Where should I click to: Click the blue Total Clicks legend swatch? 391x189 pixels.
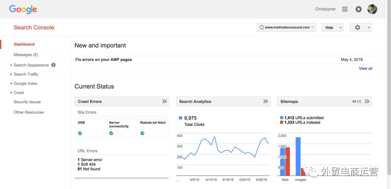[181, 118]
